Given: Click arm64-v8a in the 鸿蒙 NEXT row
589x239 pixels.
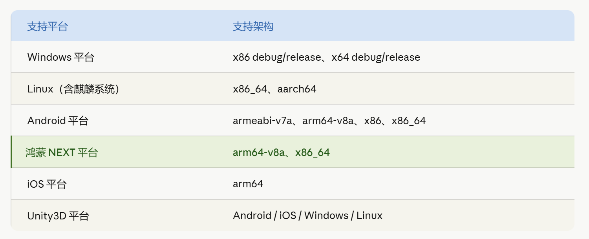Looking at the screenshot, I should pyautogui.click(x=258, y=152).
